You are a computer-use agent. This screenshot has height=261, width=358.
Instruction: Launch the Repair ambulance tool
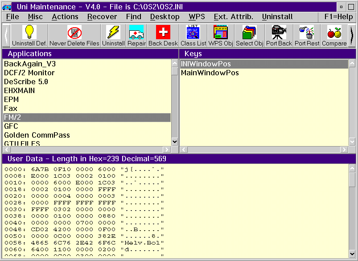[136, 35]
